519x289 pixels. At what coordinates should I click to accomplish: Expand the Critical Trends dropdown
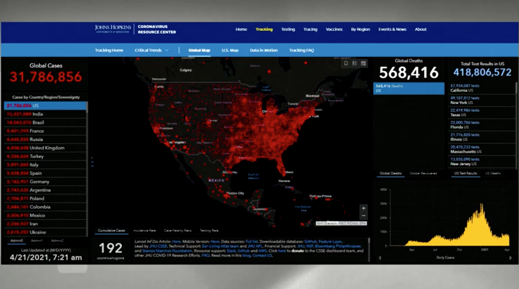(152, 50)
